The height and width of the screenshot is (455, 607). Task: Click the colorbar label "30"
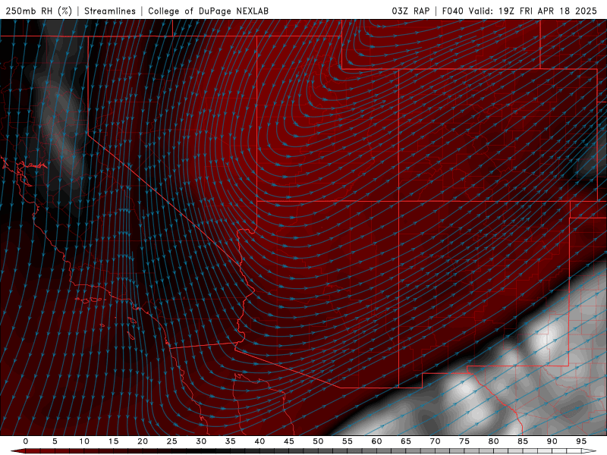point(201,441)
